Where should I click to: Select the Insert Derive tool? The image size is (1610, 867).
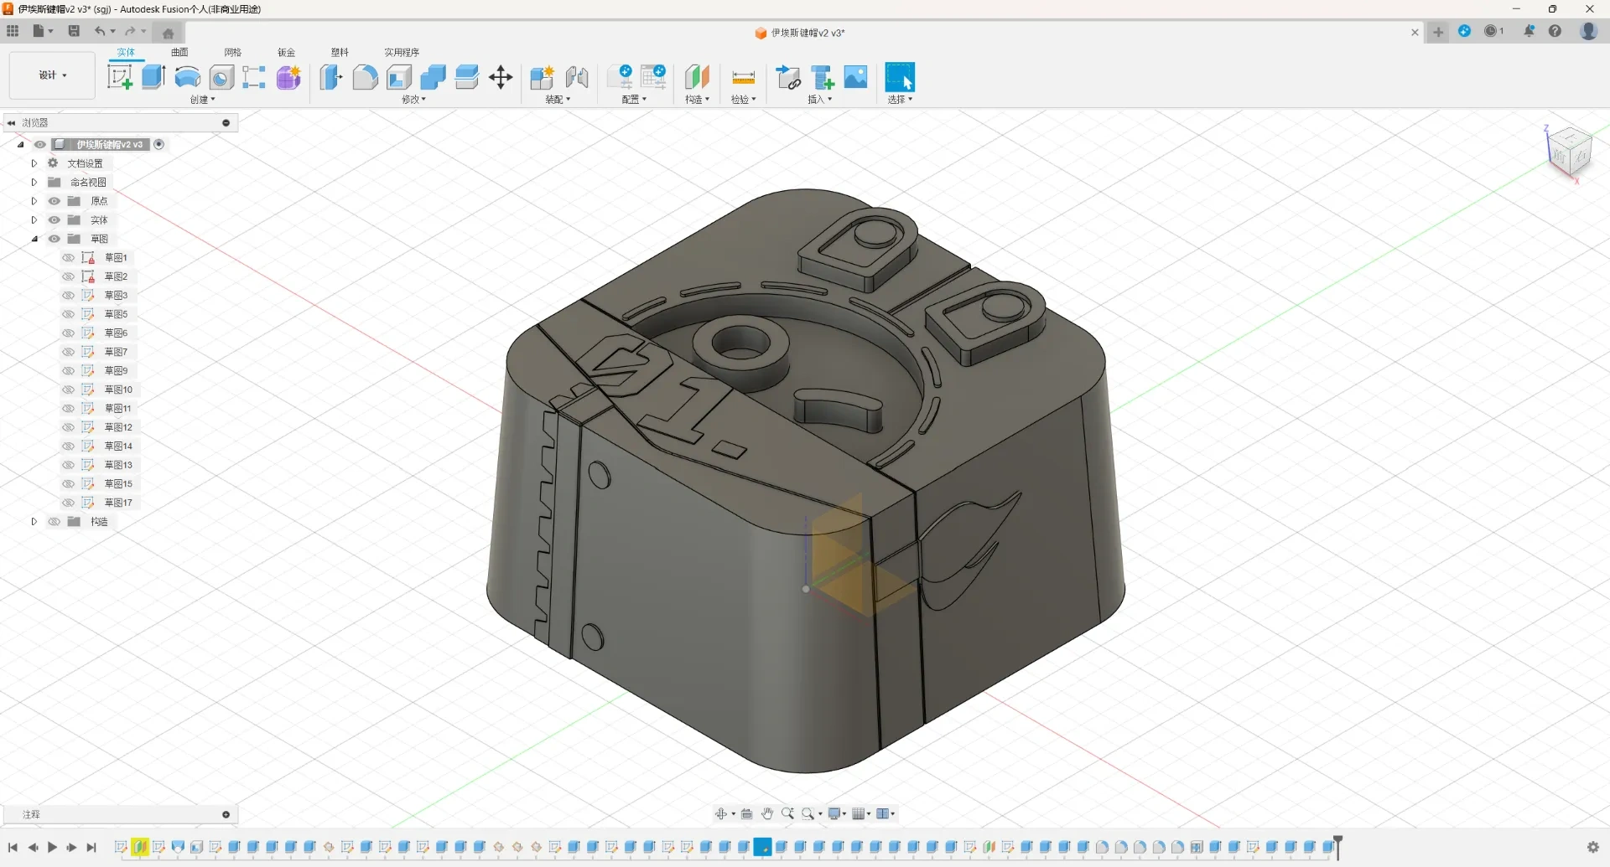point(788,77)
